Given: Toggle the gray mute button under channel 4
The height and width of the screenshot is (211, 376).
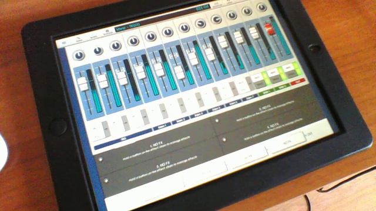Looking at the screenshot, I should (163, 111).
